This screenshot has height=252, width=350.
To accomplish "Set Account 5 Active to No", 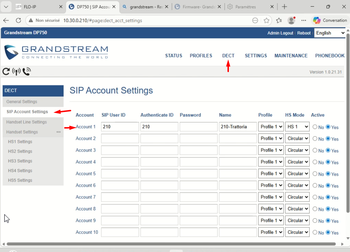I will coord(315,174).
